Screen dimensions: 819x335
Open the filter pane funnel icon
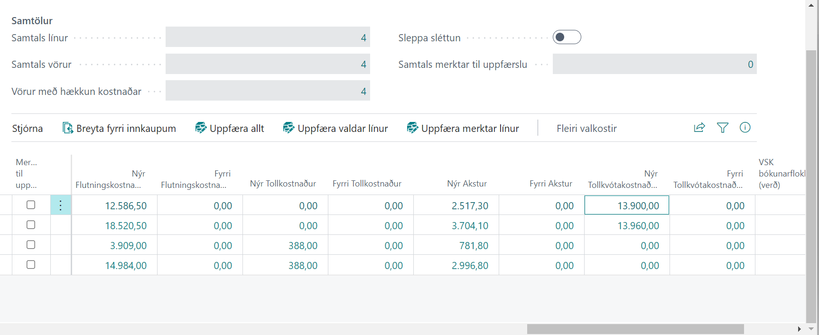pos(722,128)
